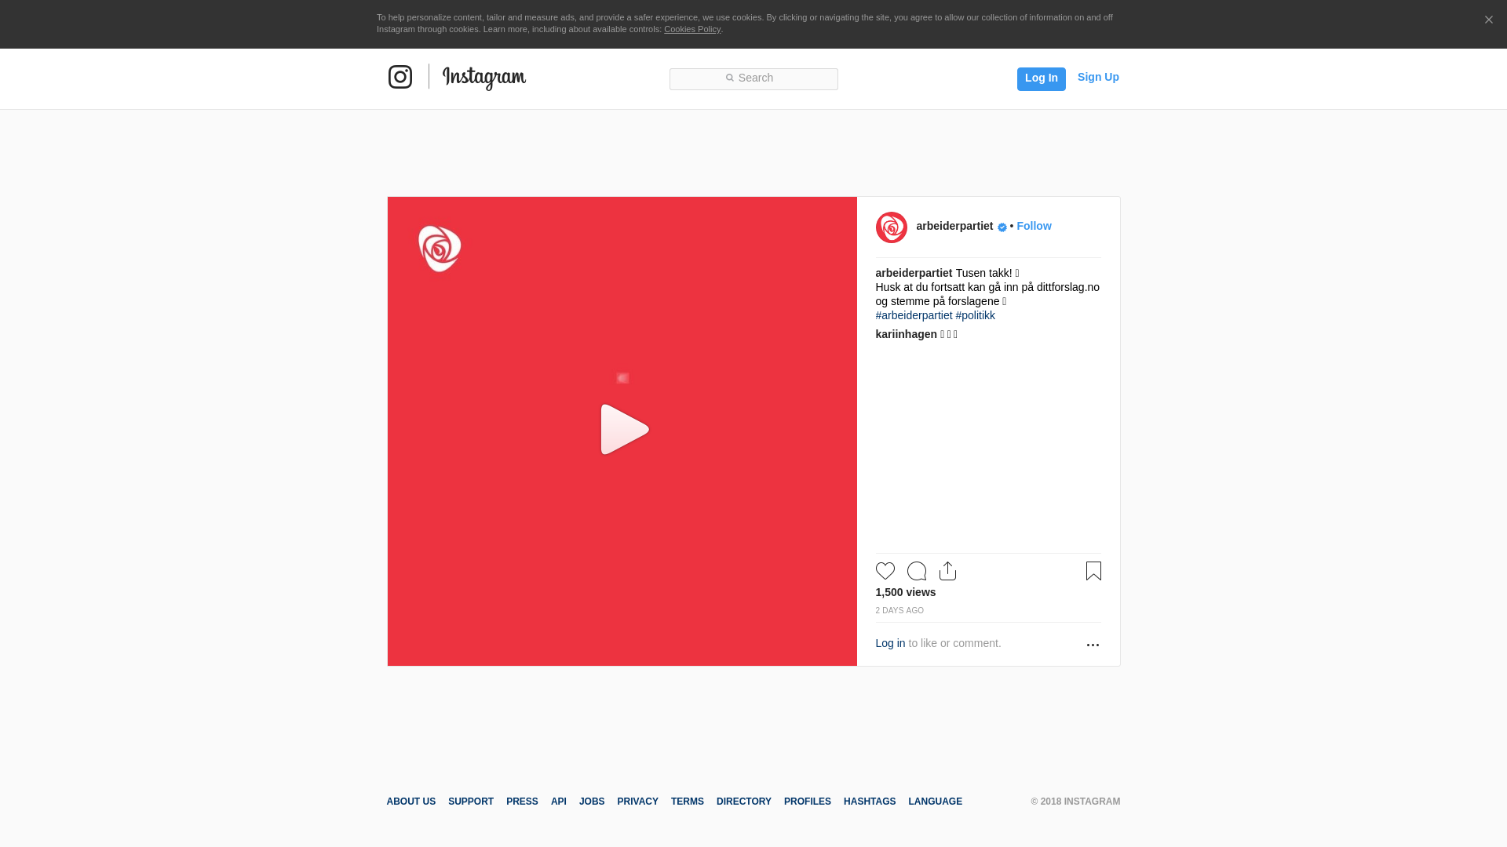The width and height of the screenshot is (1507, 847).
Task: Open commenter kariinhagen's profile
Action: pos(906,334)
